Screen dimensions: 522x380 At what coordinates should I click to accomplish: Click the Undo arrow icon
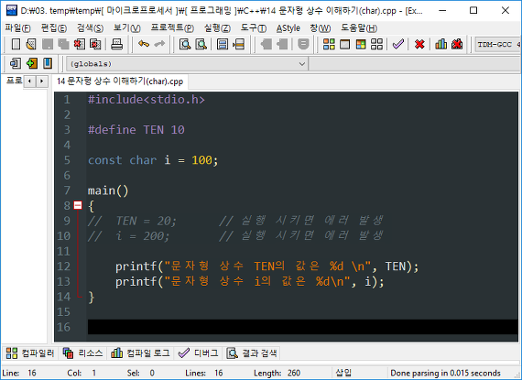click(x=144, y=44)
